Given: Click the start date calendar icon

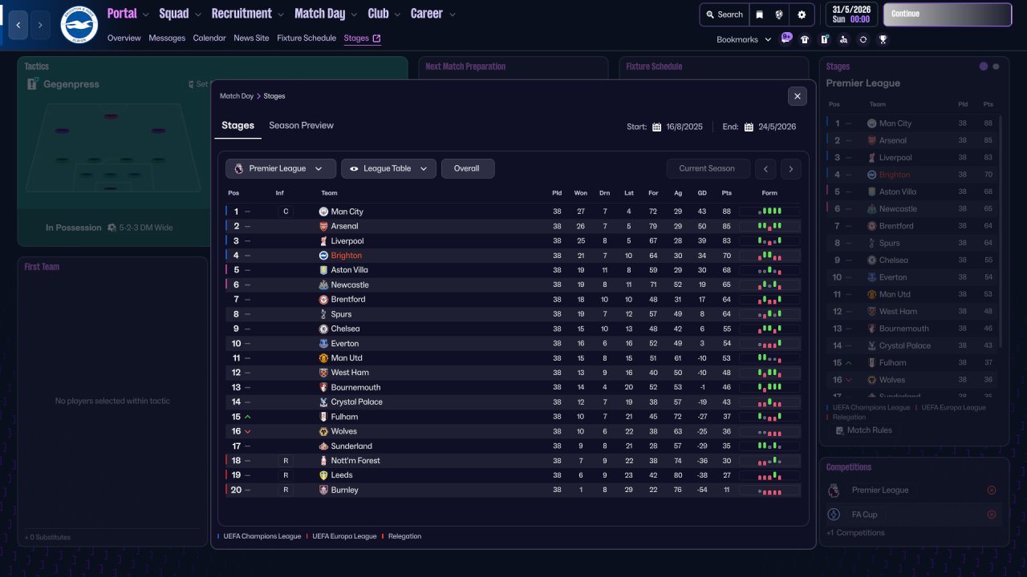Looking at the screenshot, I should 656,127.
